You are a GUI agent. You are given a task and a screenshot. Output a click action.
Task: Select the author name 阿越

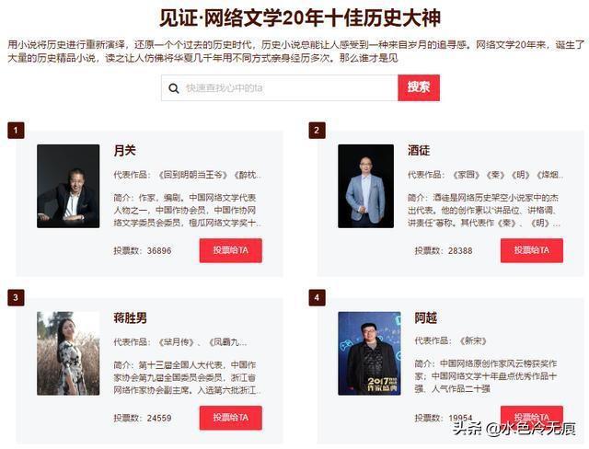point(425,318)
